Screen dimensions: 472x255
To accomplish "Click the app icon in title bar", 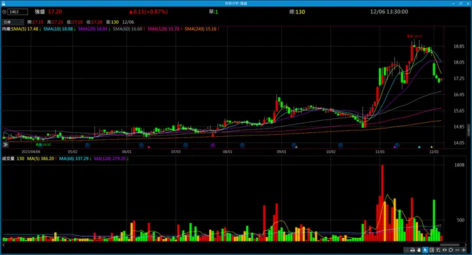I will click(x=3, y=3).
